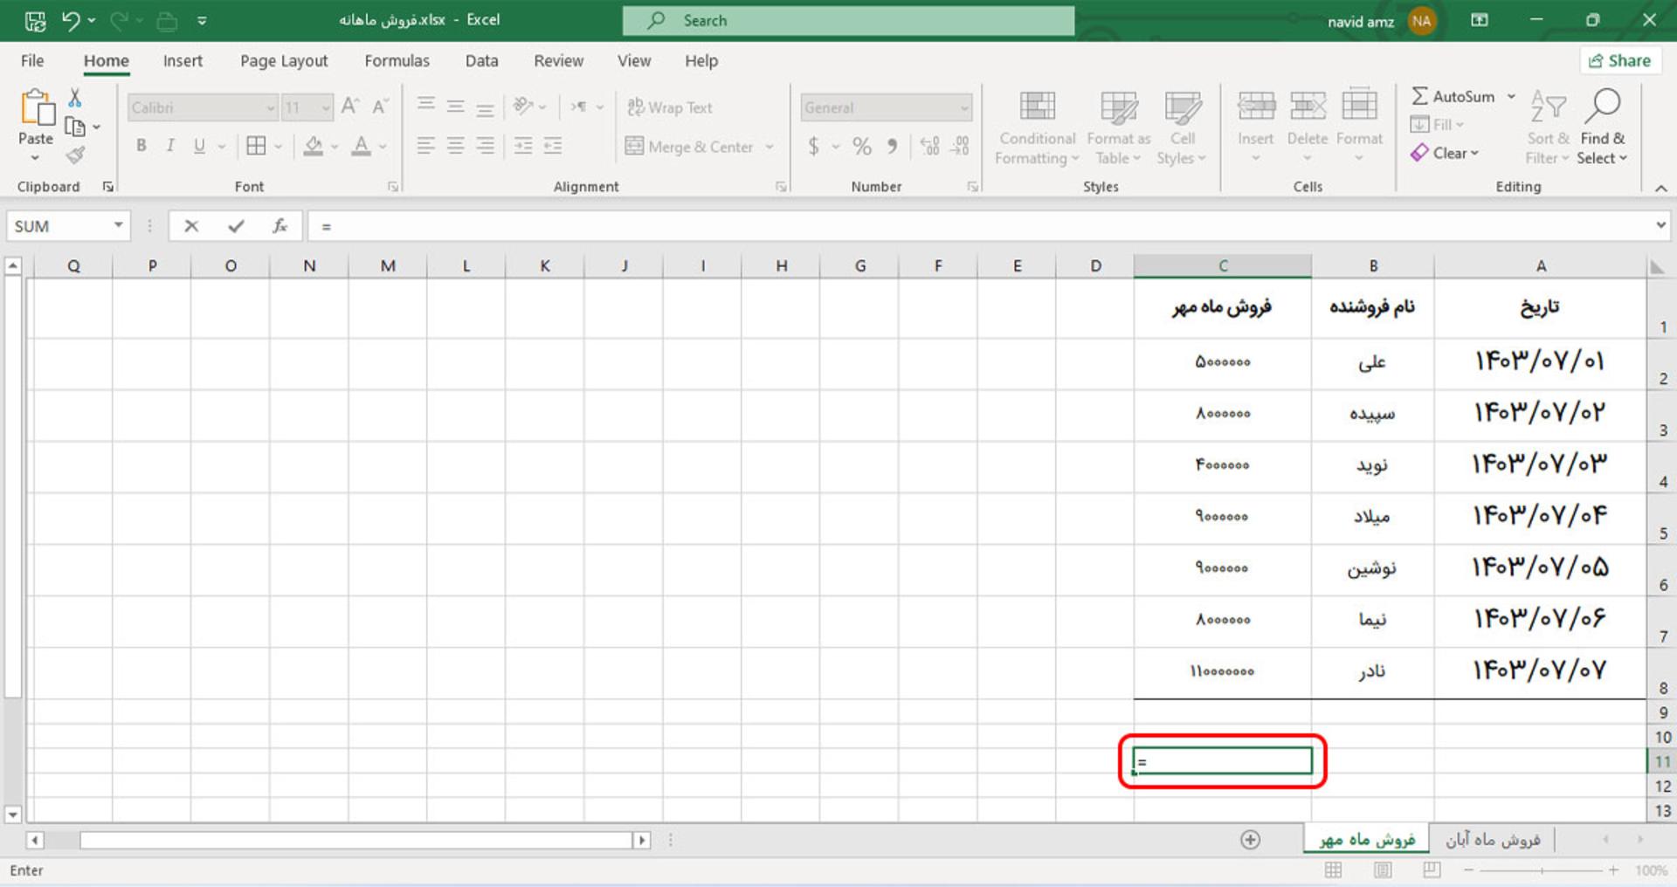The width and height of the screenshot is (1677, 887).
Task: Select Normal view in status bar
Action: click(x=1334, y=870)
